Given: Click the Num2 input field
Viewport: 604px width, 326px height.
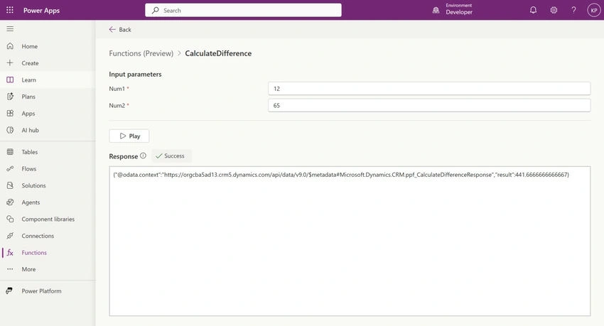Looking at the screenshot, I should (429, 105).
